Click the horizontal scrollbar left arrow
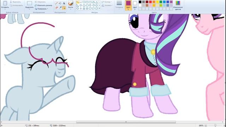Viewport: 226px width, 127px height. pyautogui.click(x=1, y=122)
